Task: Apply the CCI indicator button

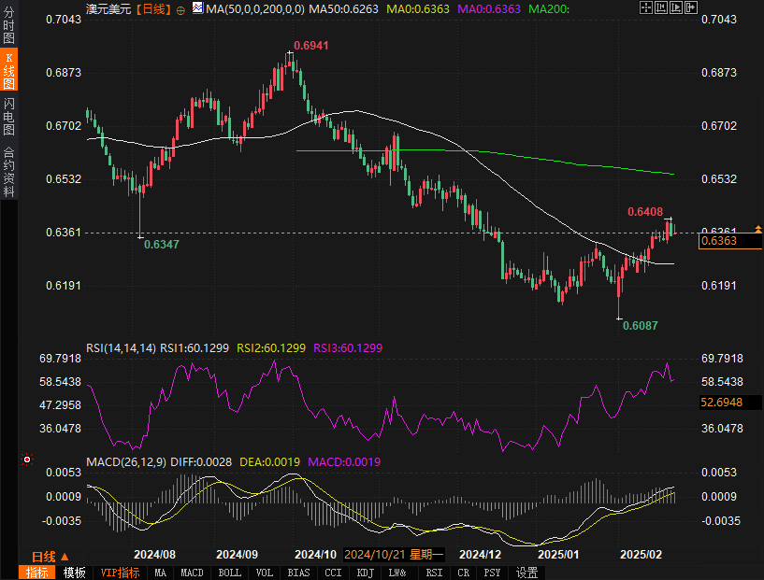Action: click(x=333, y=573)
